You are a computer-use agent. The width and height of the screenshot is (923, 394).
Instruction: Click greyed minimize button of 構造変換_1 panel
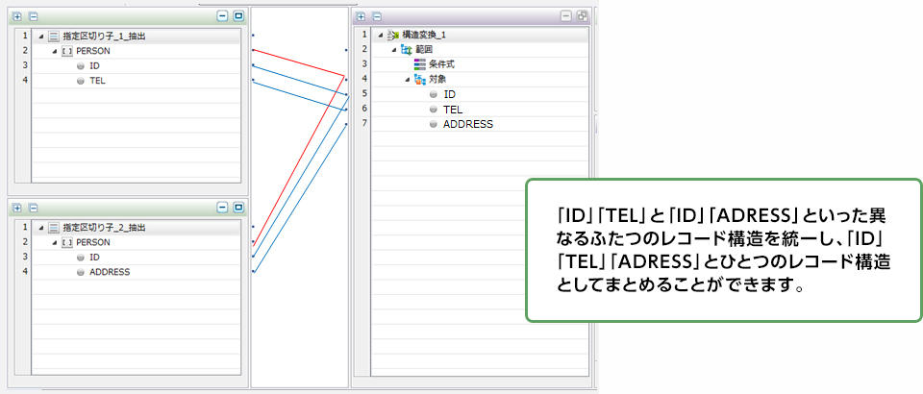coord(566,17)
